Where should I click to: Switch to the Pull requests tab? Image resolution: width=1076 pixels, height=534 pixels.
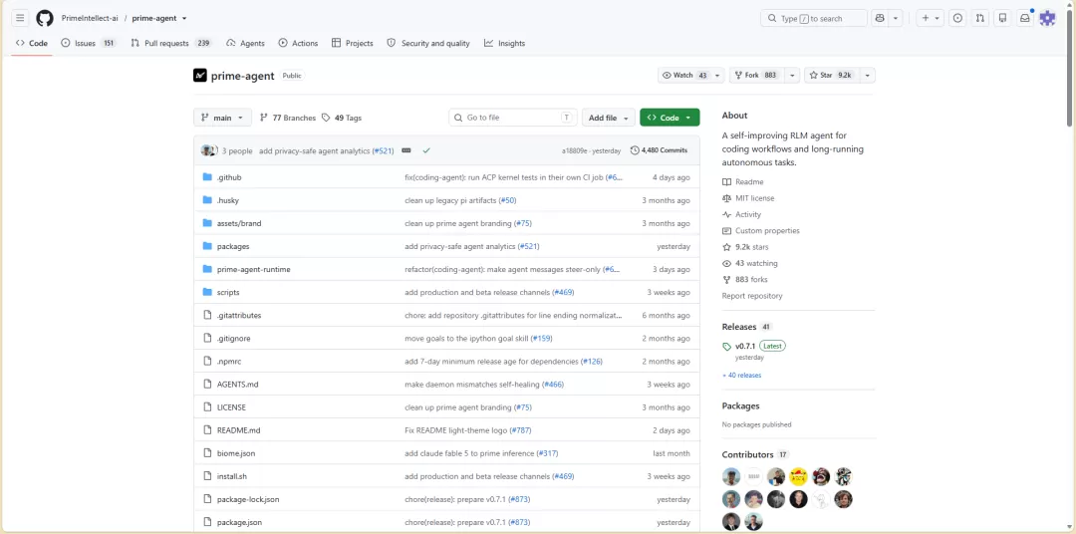coord(171,43)
